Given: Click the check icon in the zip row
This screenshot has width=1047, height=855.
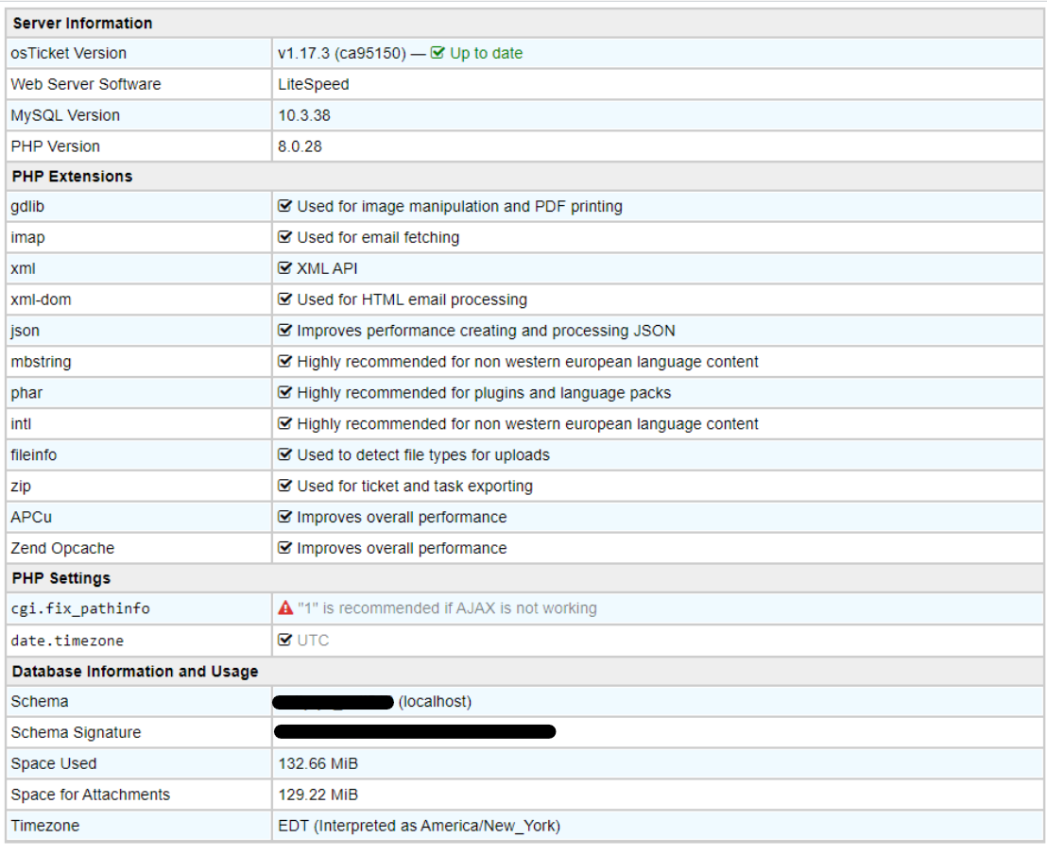Looking at the screenshot, I should point(285,486).
